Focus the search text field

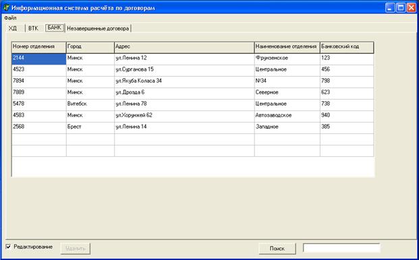click(x=341, y=248)
